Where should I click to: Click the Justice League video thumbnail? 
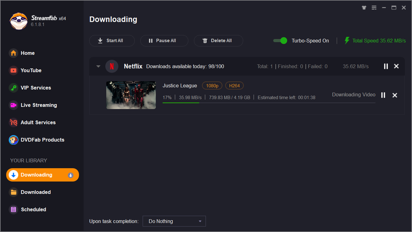pyautogui.click(x=131, y=95)
